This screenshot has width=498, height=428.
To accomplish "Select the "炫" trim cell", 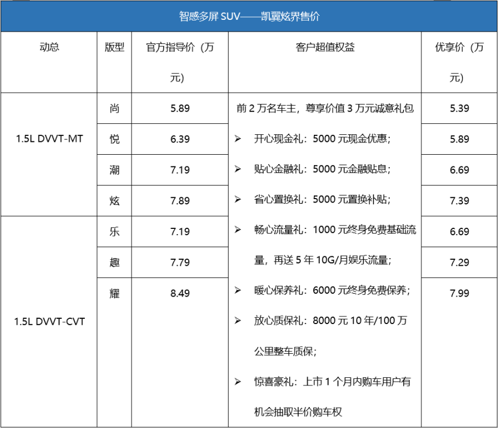I will [x=115, y=200].
